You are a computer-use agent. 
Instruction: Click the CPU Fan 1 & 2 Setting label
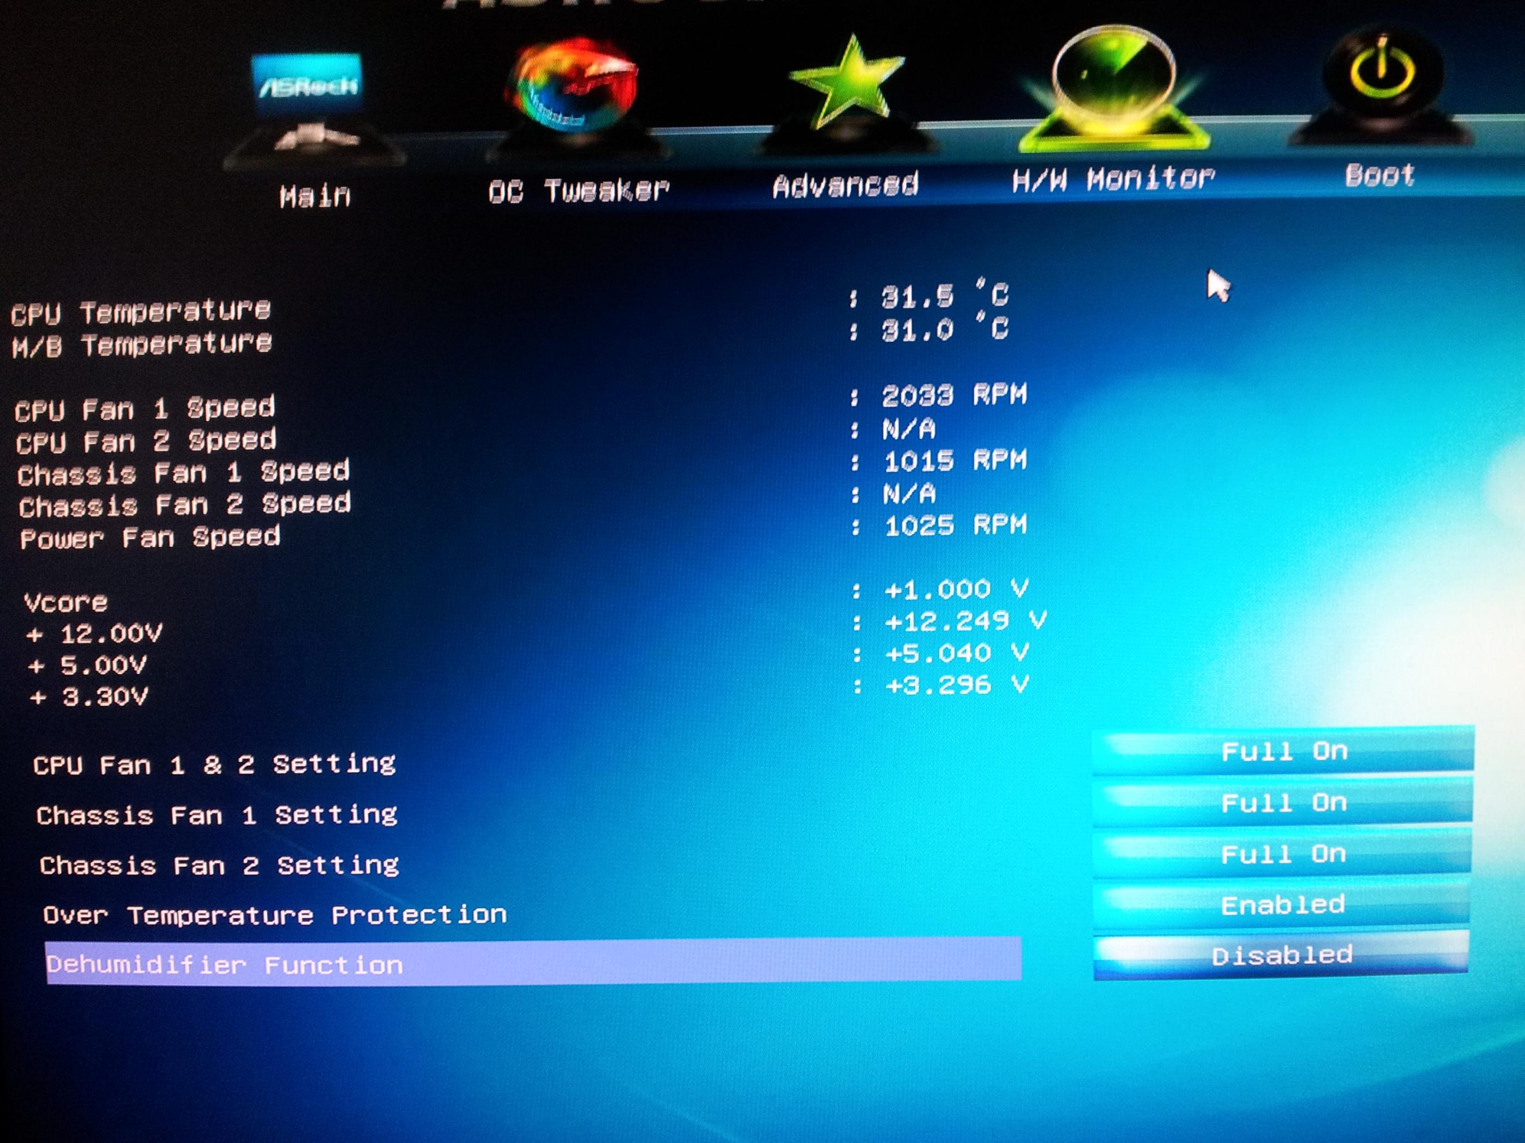point(214,764)
